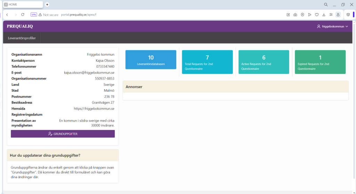Open the Leverantörsprofiler menu item
This screenshot has height=194, width=356.
click(x=22, y=38)
